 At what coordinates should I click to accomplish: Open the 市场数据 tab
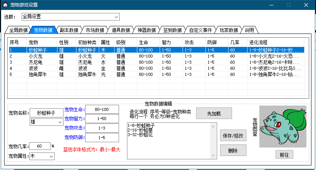pyautogui.click(x=95, y=30)
